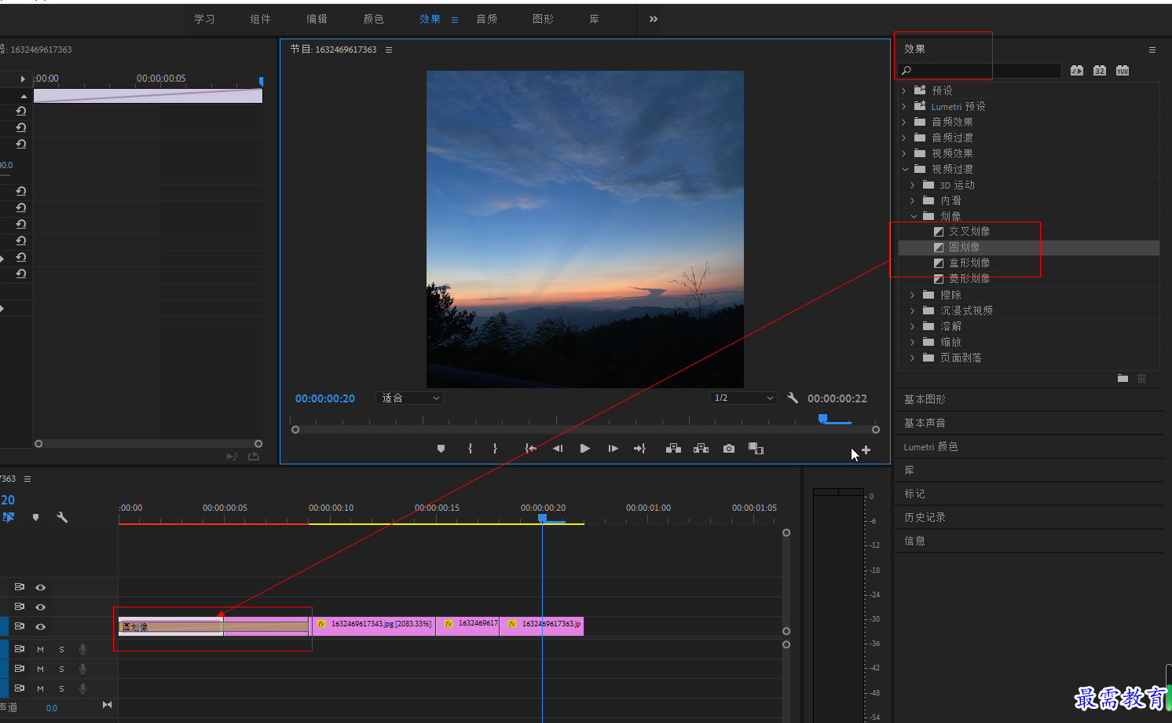Expand the 3D 运动 folder

[913, 185]
